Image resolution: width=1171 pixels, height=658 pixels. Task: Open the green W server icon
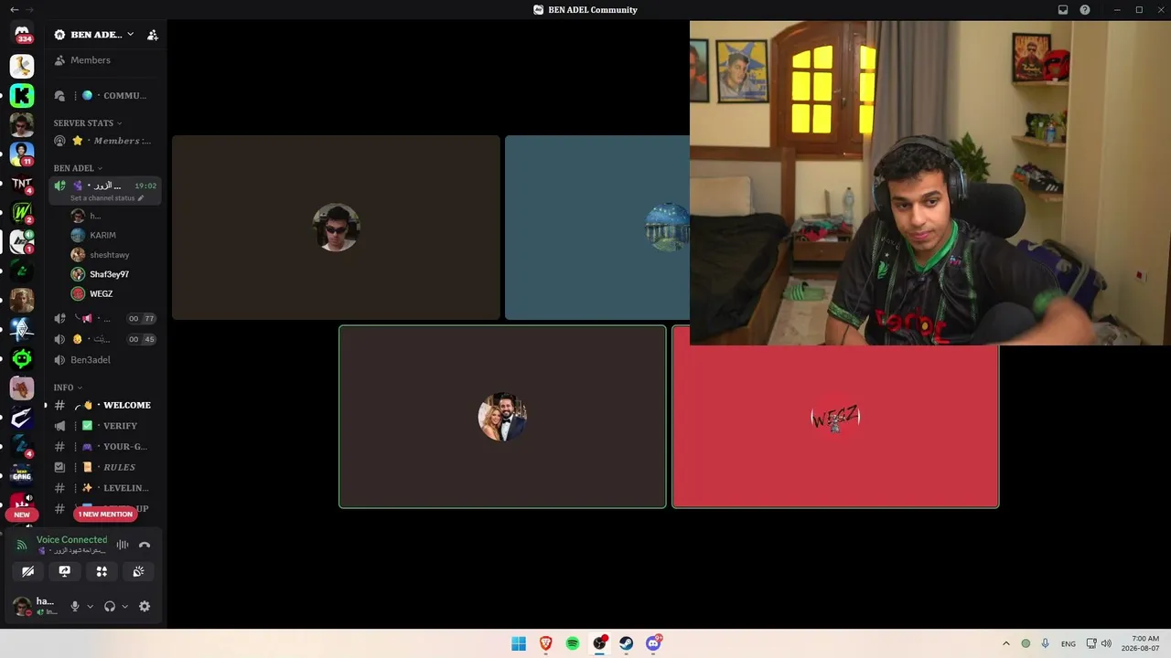pyautogui.click(x=22, y=213)
